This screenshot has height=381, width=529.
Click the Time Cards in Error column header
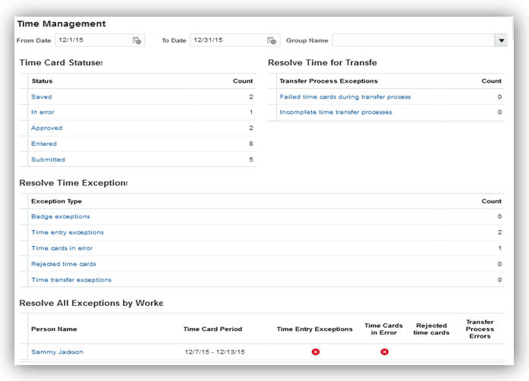click(x=383, y=329)
